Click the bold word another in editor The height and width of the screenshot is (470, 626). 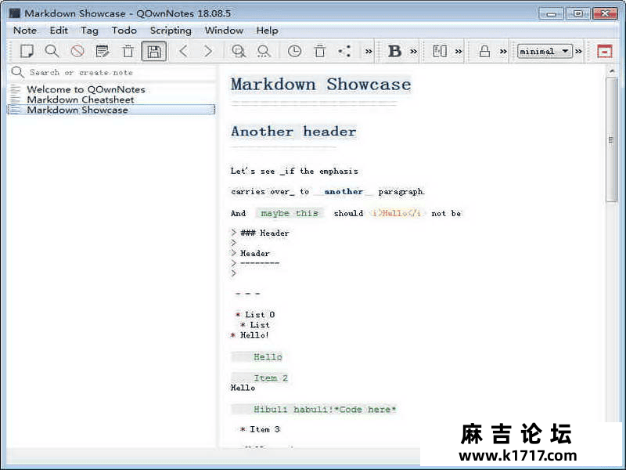(344, 191)
